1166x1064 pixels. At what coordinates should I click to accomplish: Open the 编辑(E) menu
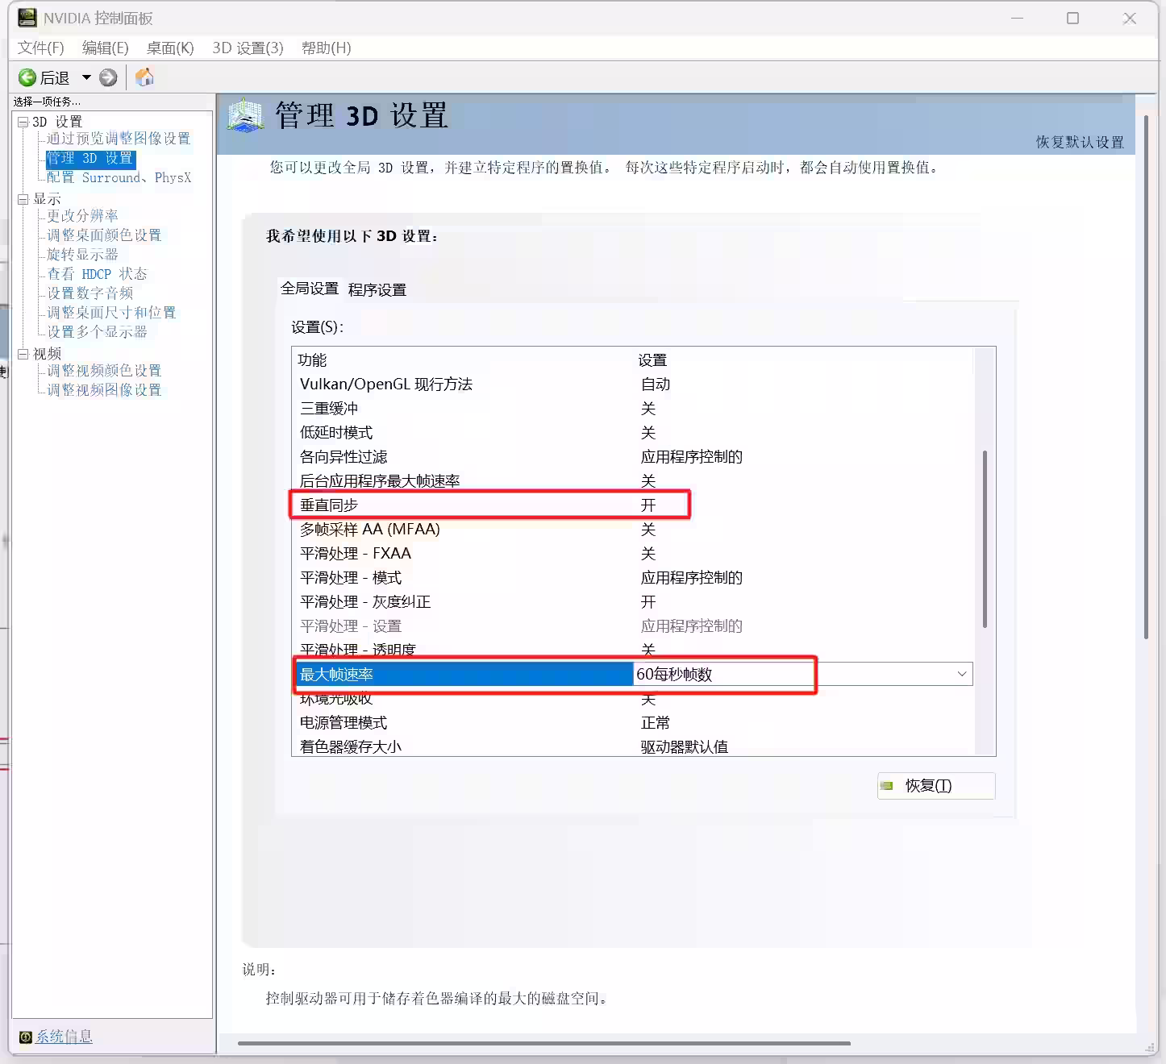[106, 48]
